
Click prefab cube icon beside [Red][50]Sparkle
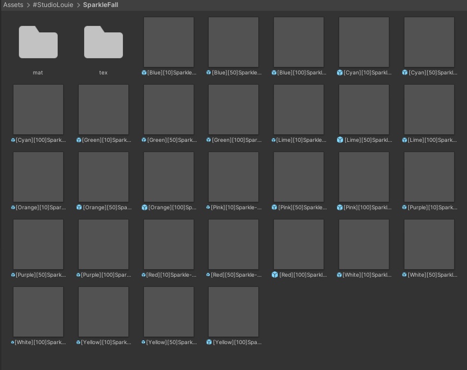click(x=208, y=275)
